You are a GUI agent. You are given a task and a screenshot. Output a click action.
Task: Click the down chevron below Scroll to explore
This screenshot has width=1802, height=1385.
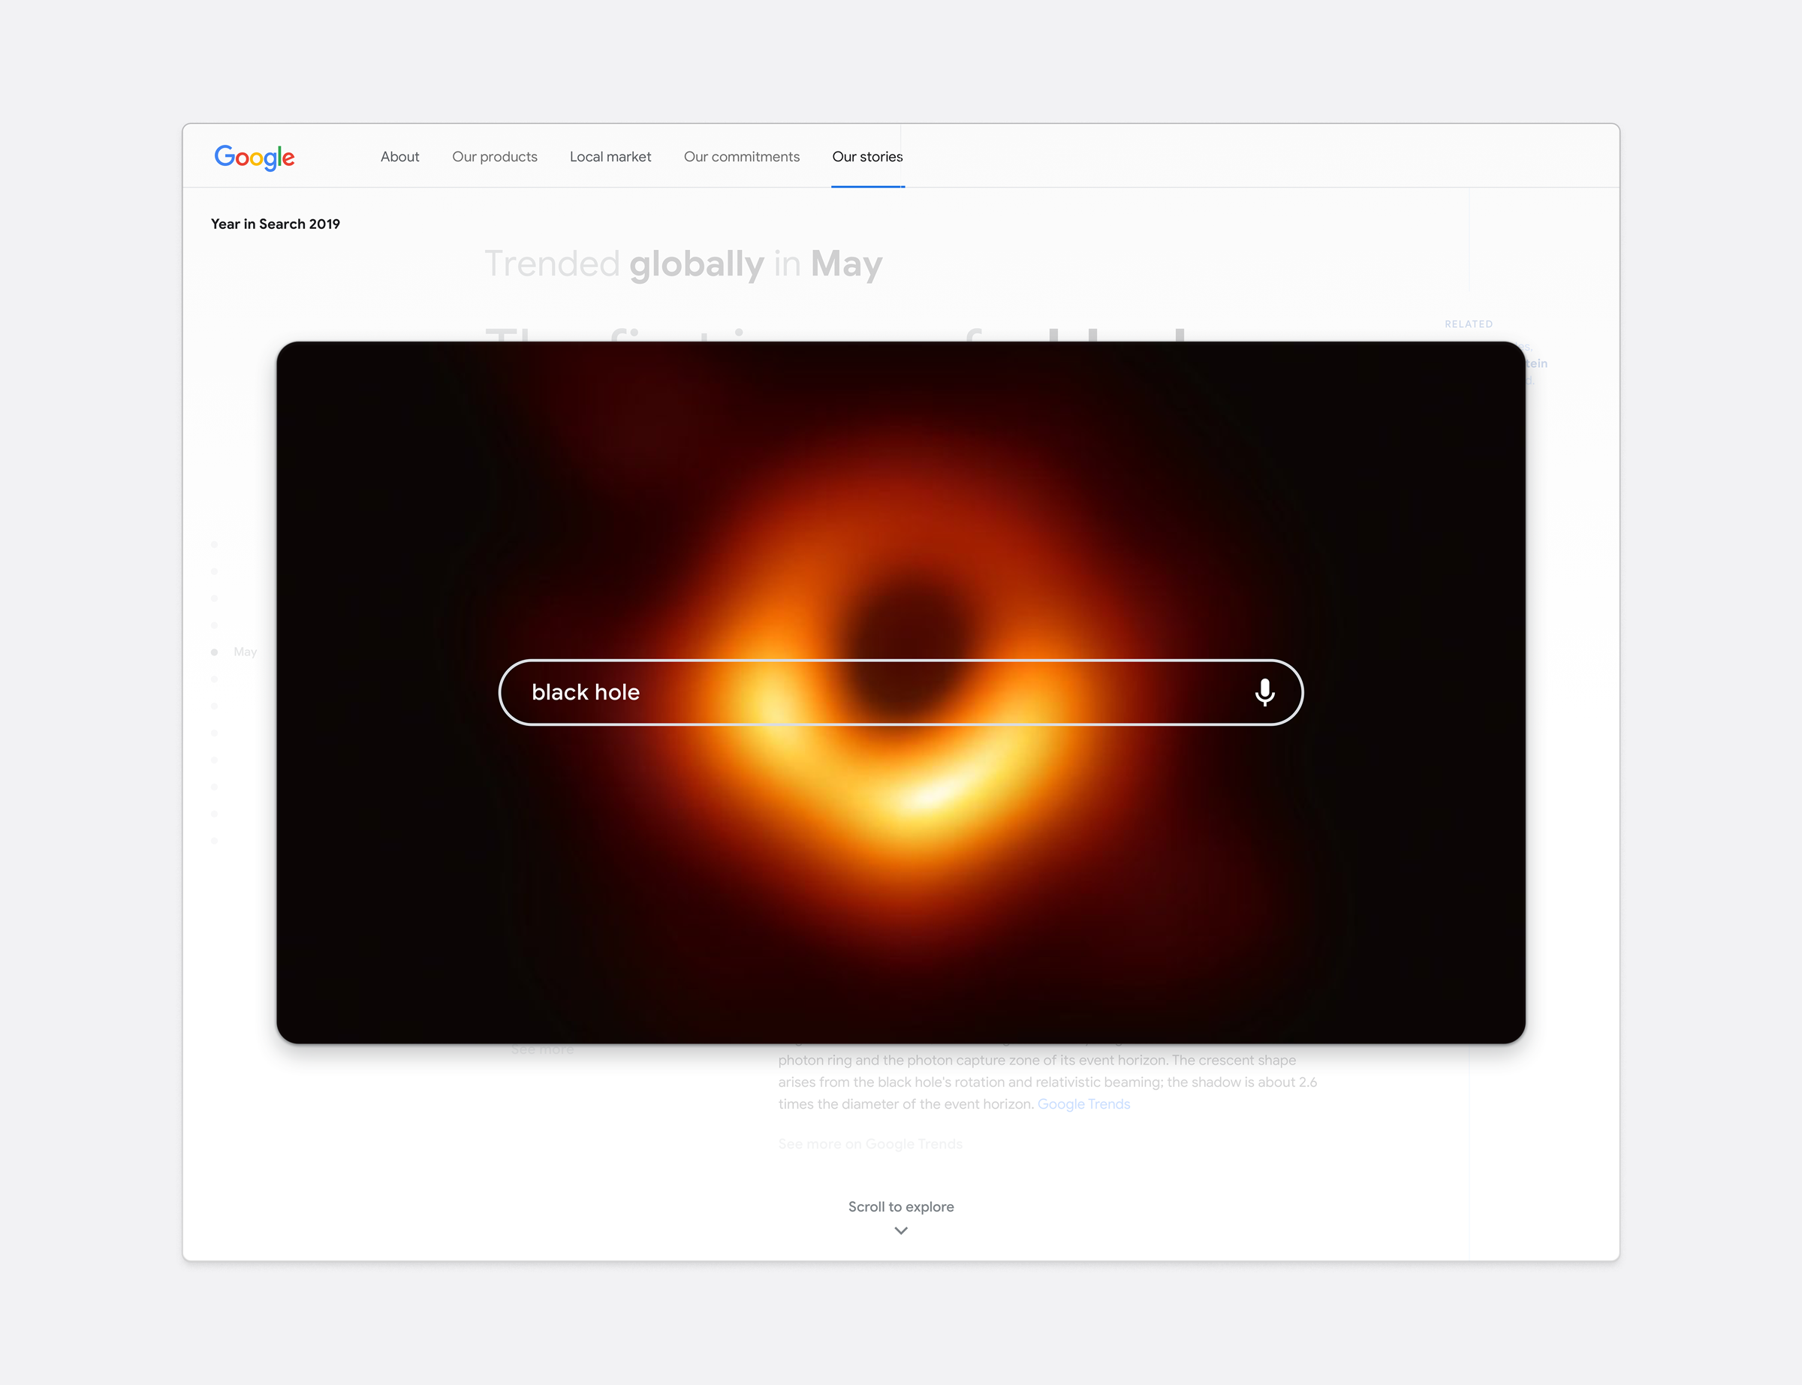tap(901, 1231)
